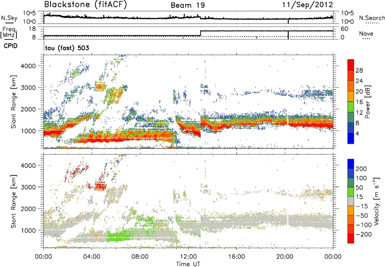385x267 pixels.
Task: Click the '200' tick on the velocity color bar
Action: tap(361, 169)
